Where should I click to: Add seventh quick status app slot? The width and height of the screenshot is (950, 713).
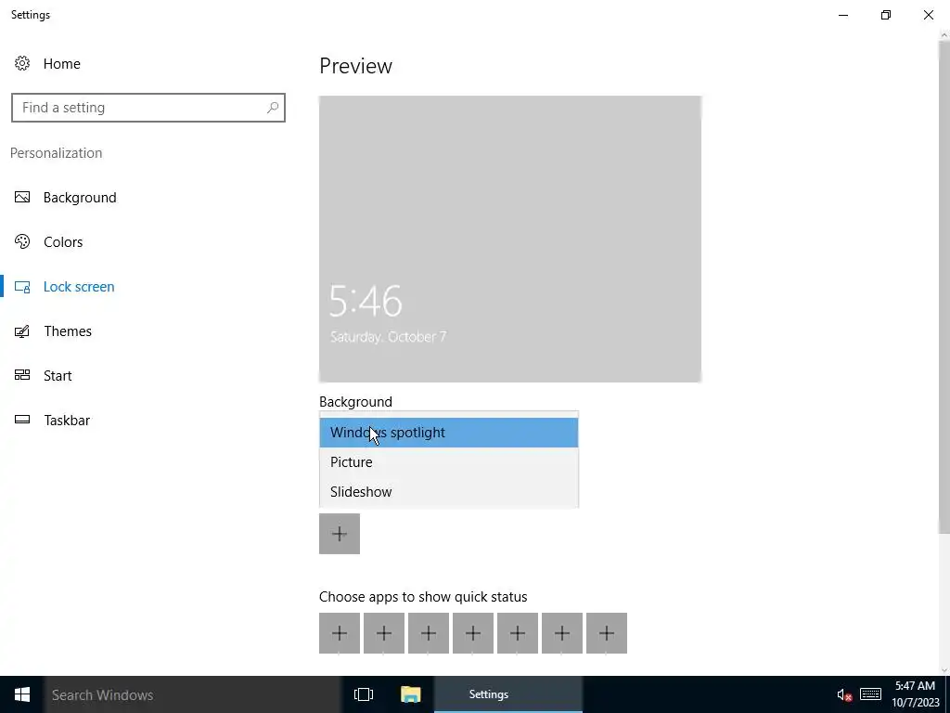(x=607, y=633)
